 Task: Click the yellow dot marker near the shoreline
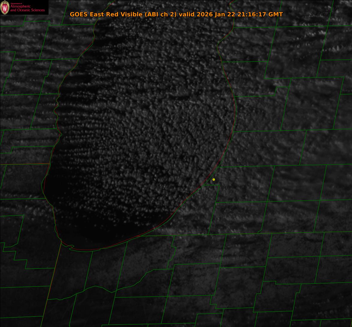[214, 179]
